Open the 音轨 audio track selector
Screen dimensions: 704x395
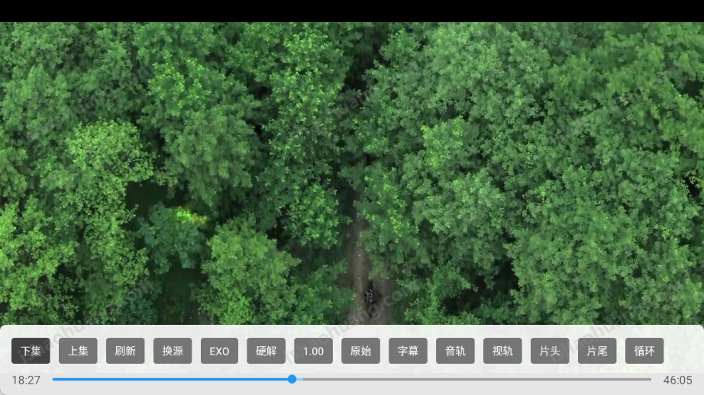pyautogui.click(x=455, y=351)
